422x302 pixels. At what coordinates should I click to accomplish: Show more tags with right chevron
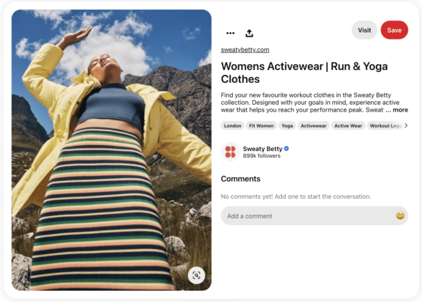click(406, 125)
